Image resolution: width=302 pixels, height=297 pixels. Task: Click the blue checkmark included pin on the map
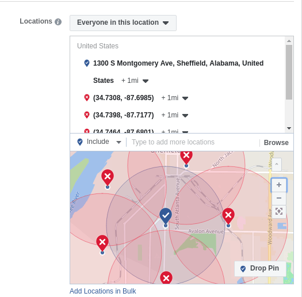click(166, 216)
